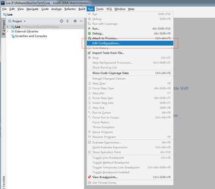
Task: Open the File menu
Action: tap(4, 9)
